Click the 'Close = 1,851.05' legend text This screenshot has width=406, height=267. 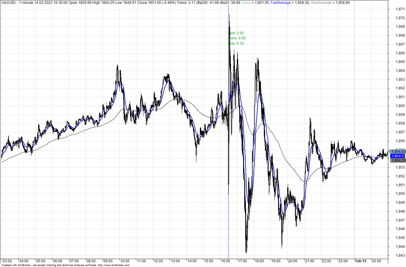(x=255, y=3)
